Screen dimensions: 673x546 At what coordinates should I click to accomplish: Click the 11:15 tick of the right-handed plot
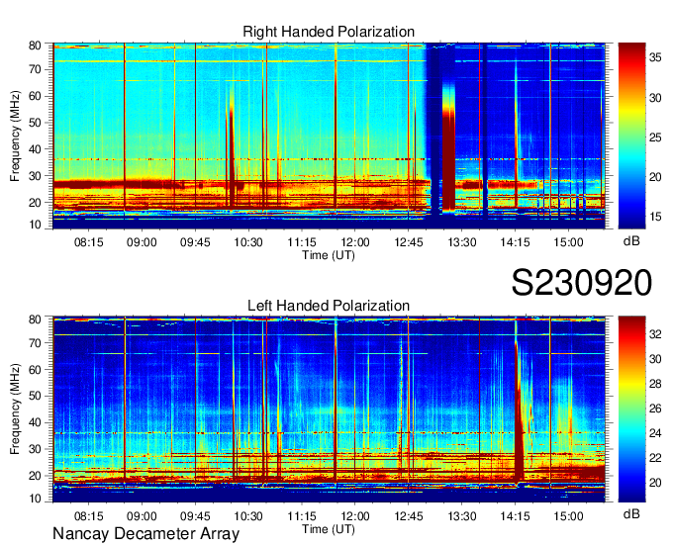[302, 242]
